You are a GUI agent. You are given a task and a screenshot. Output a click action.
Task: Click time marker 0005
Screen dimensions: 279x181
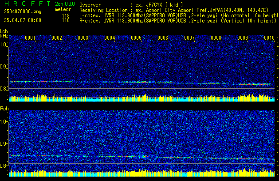coord(136,38)
